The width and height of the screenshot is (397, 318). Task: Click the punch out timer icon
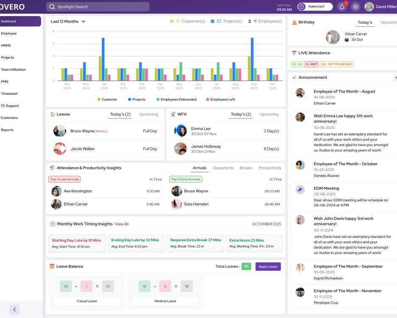[x=302, y=7]
